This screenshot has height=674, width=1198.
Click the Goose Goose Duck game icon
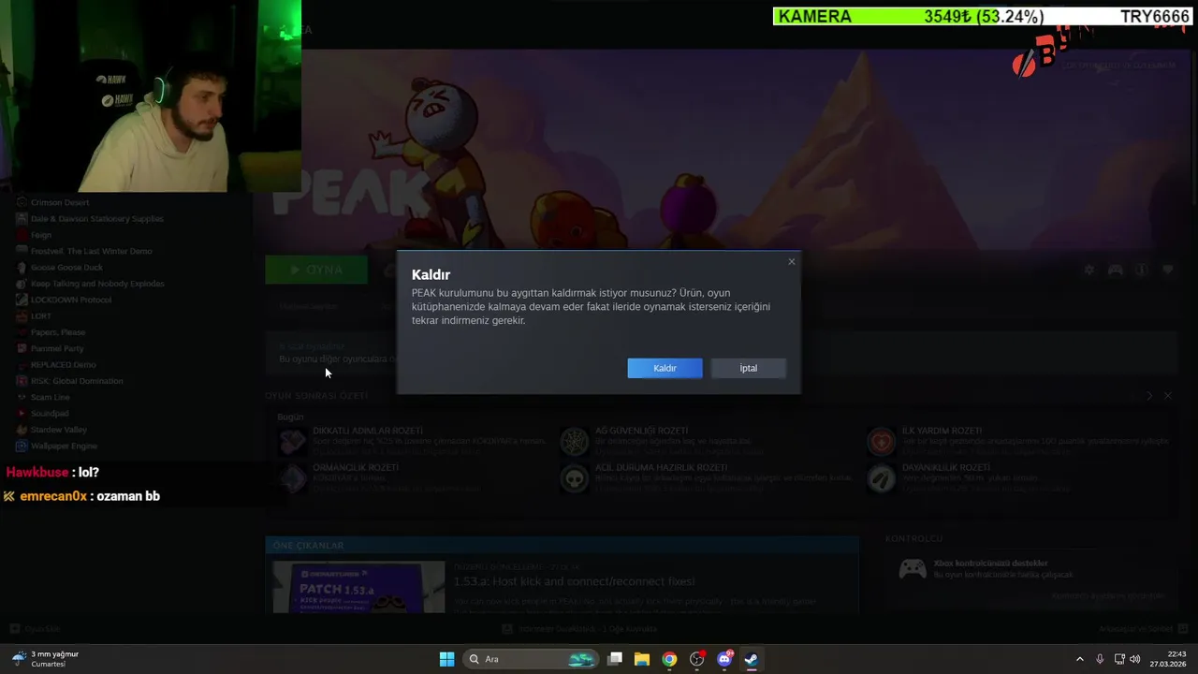click(x=22, y=267)
